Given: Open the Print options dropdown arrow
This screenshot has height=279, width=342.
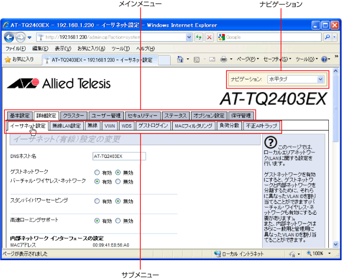Looking at the screenshot, I should [x=231, y=59].
